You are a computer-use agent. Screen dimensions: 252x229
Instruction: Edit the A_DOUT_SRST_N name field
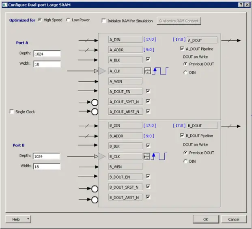pos(125,102)
